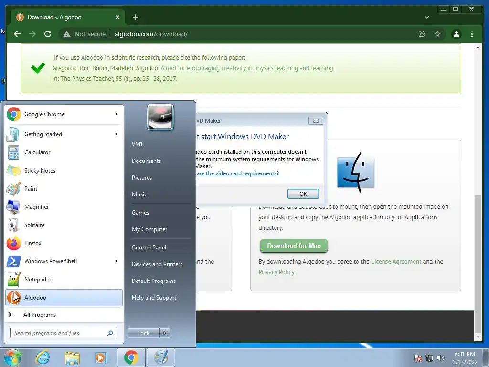
Task: Expand Google Chrome jump list arrow
Action: point(117,114)
